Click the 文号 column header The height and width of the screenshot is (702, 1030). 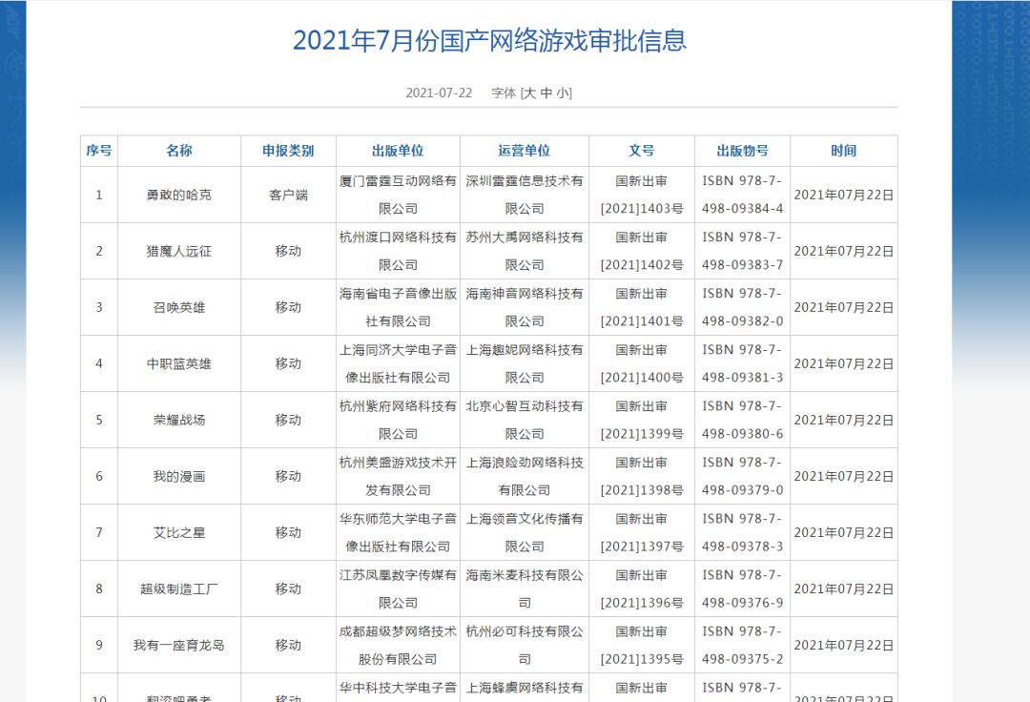(642, 151)
